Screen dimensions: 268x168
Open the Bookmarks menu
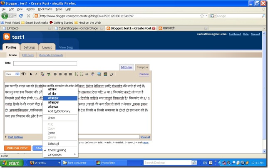45,9
